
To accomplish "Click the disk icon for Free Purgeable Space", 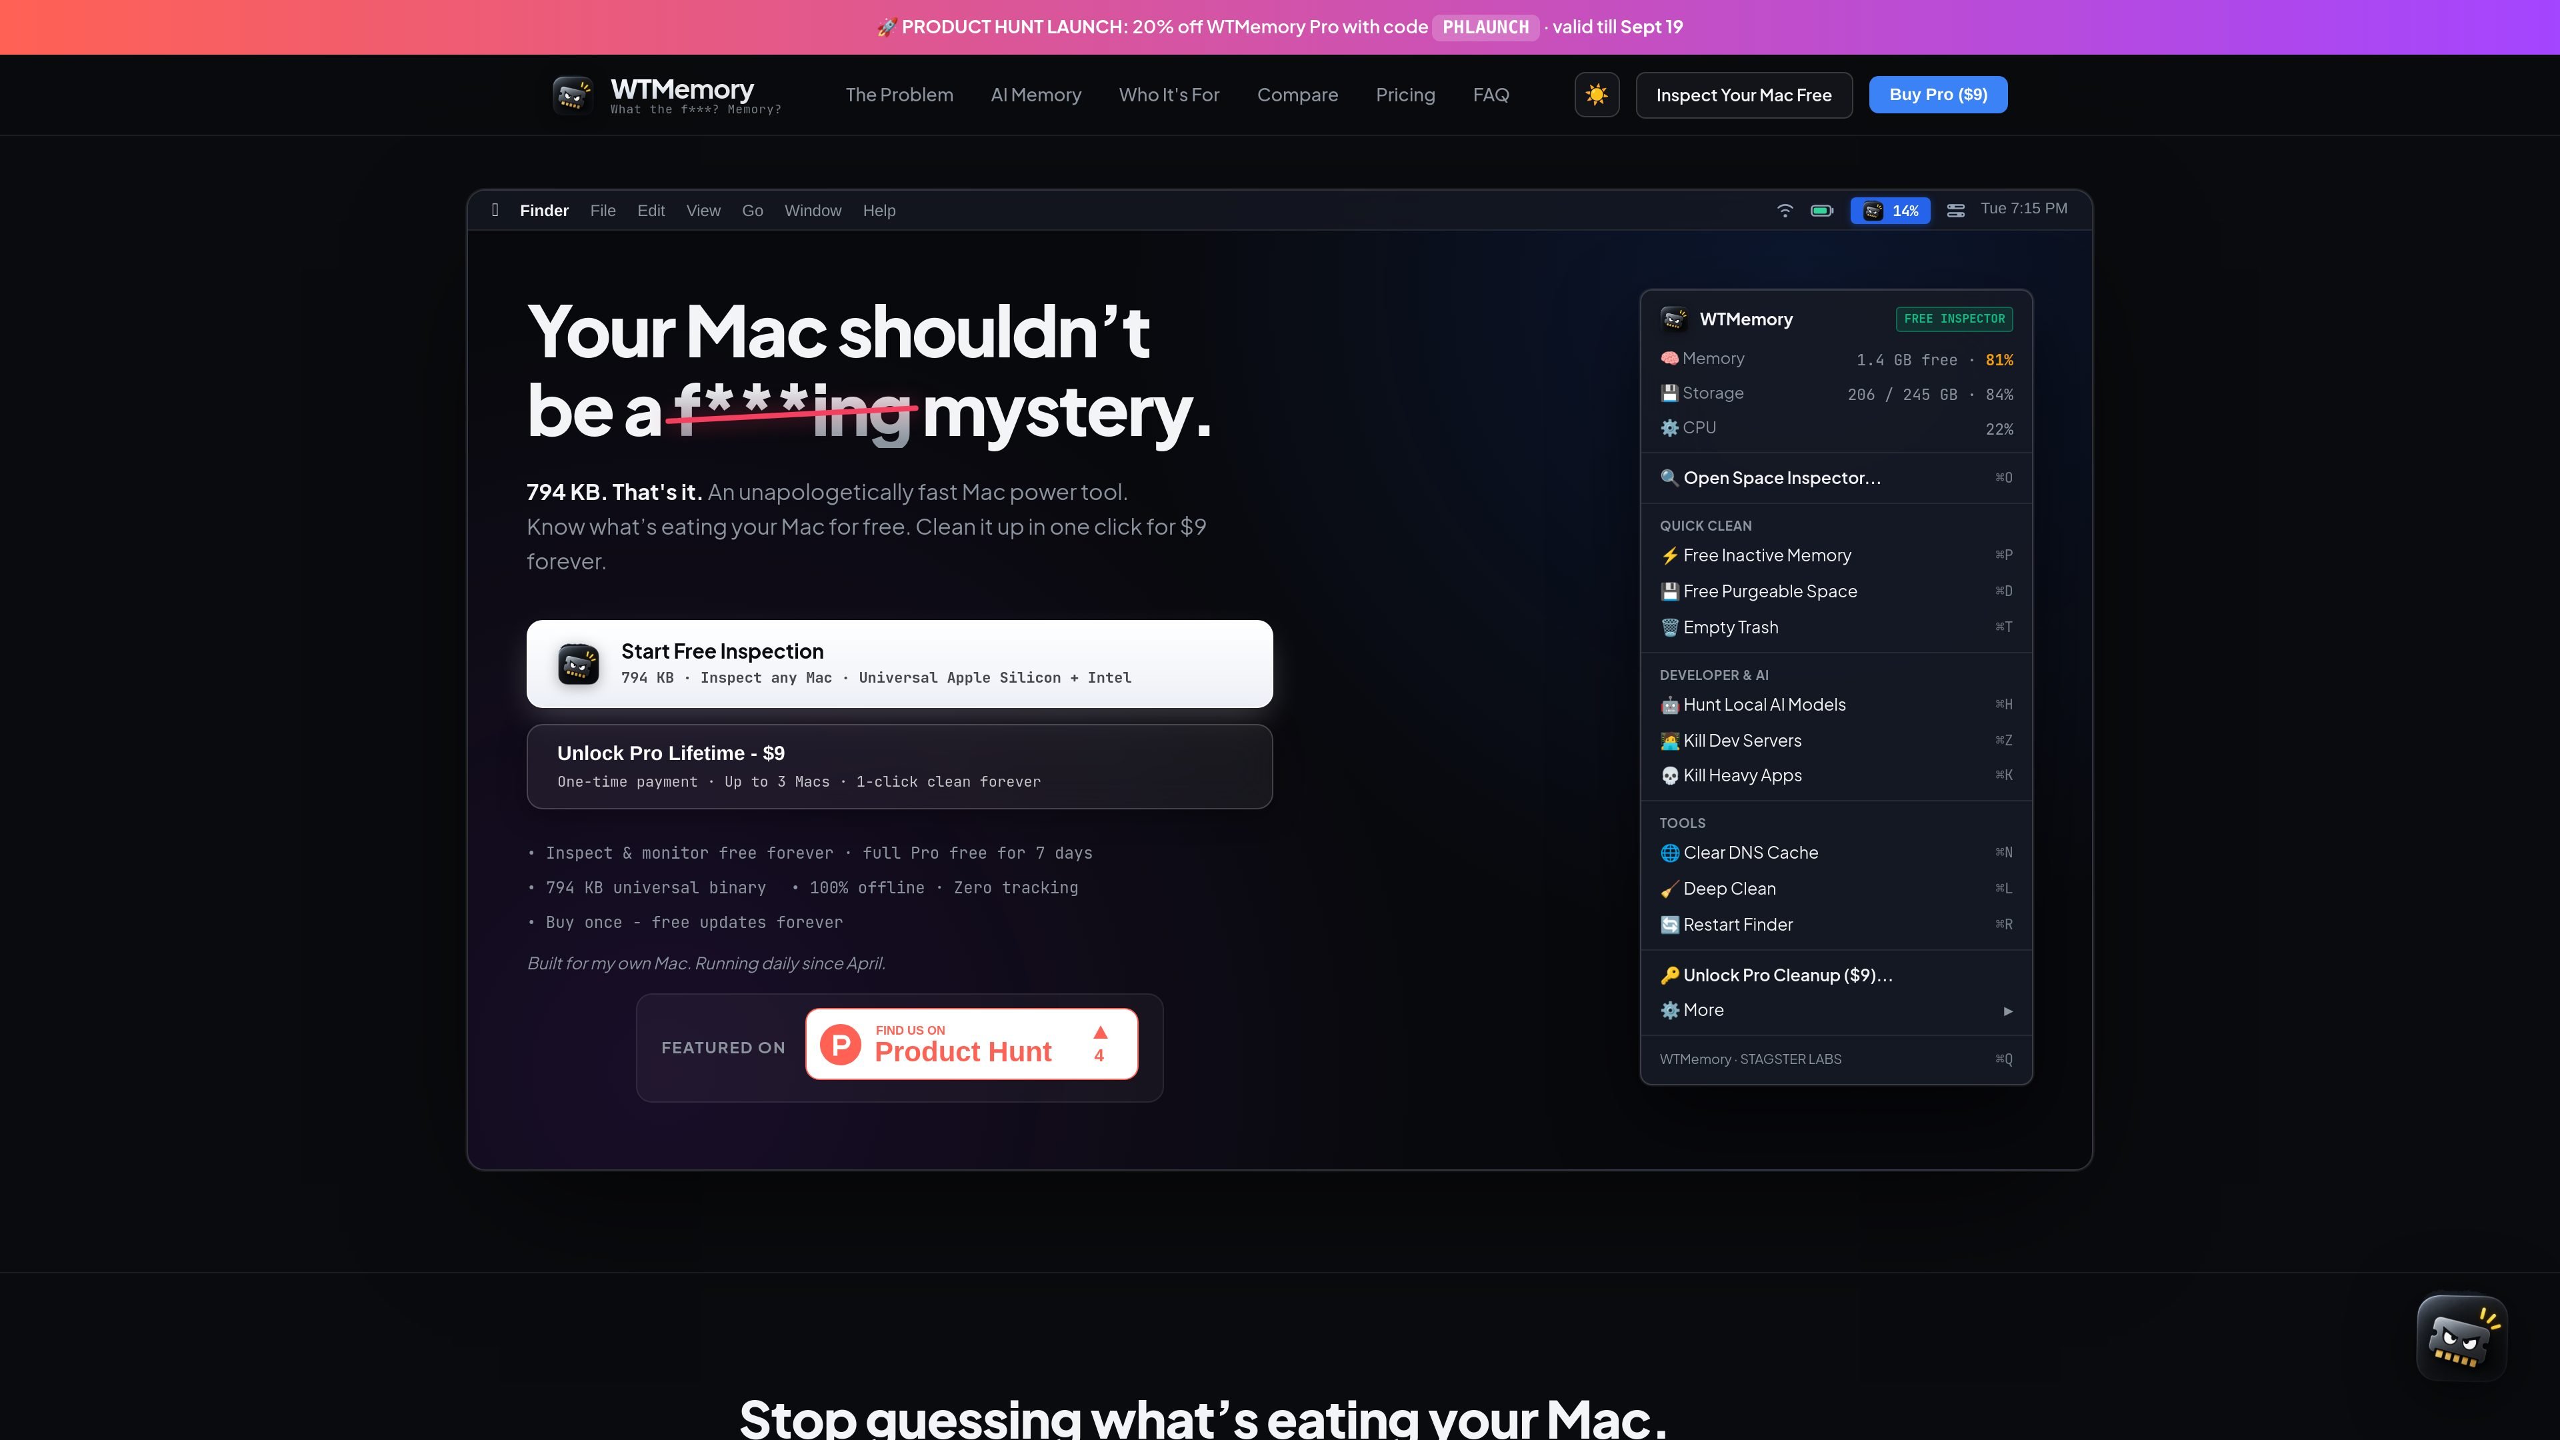I will pyautogui.click(x=1669, y=591).
